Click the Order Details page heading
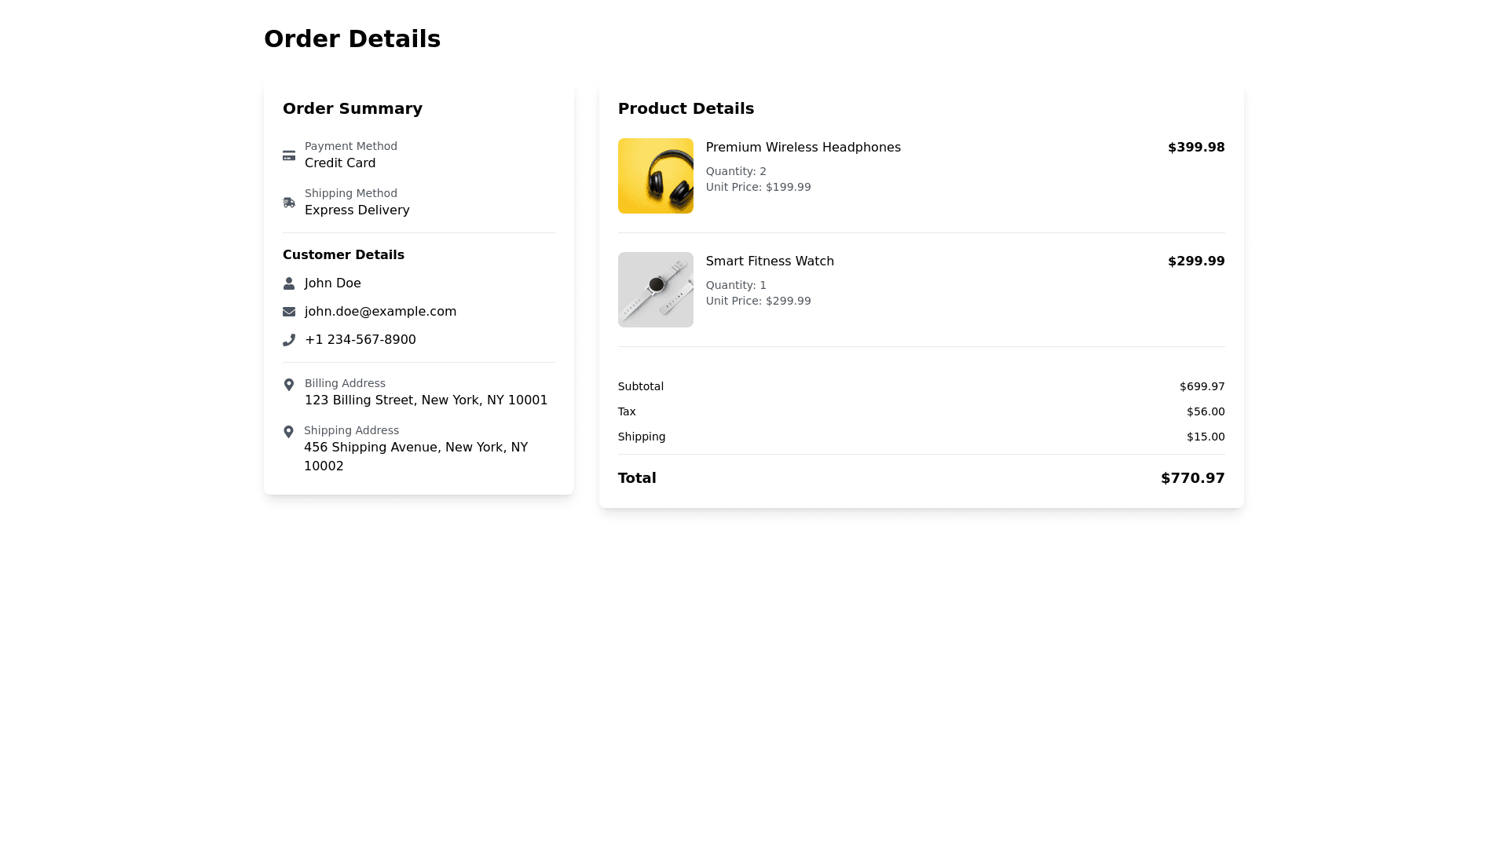 pos(352,39)
